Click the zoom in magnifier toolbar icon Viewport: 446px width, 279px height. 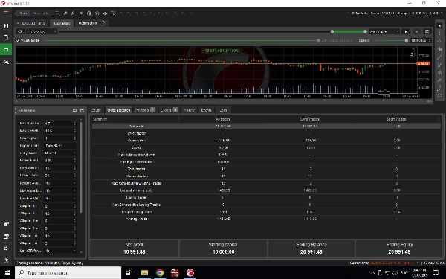pos(65,13)
